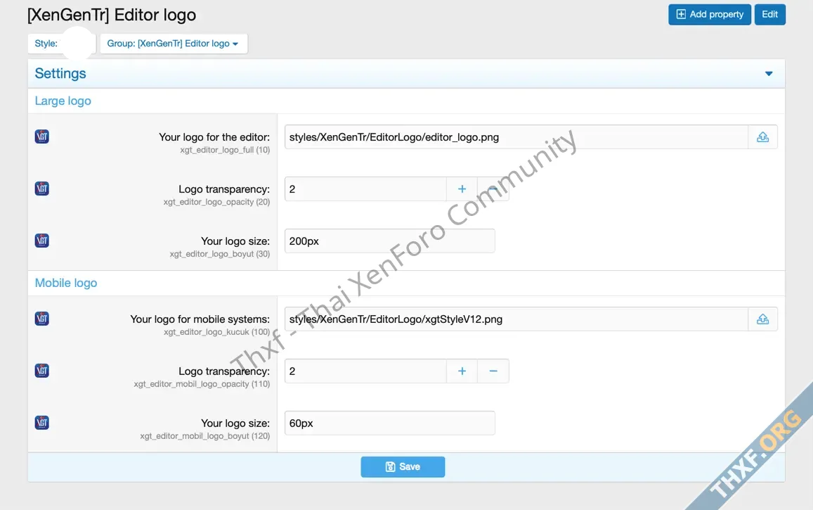Click the Add property button
The height and width of the screenshot is (510, 813).
tap(709, 15)
